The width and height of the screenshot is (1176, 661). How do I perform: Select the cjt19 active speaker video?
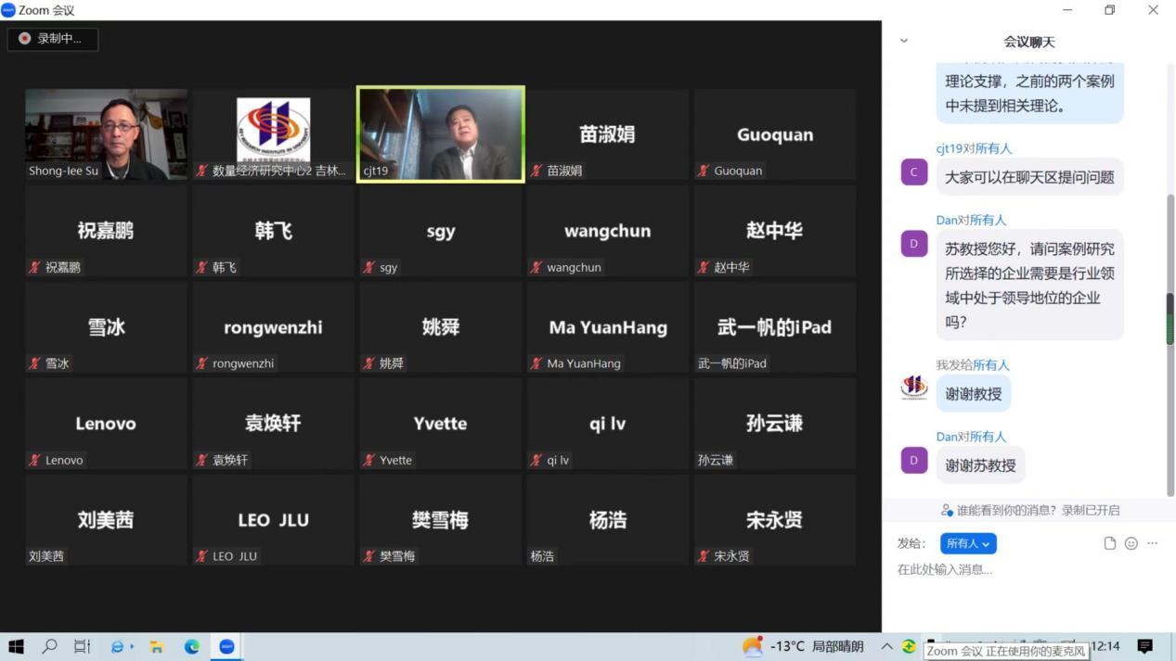[x=441, y=134]
